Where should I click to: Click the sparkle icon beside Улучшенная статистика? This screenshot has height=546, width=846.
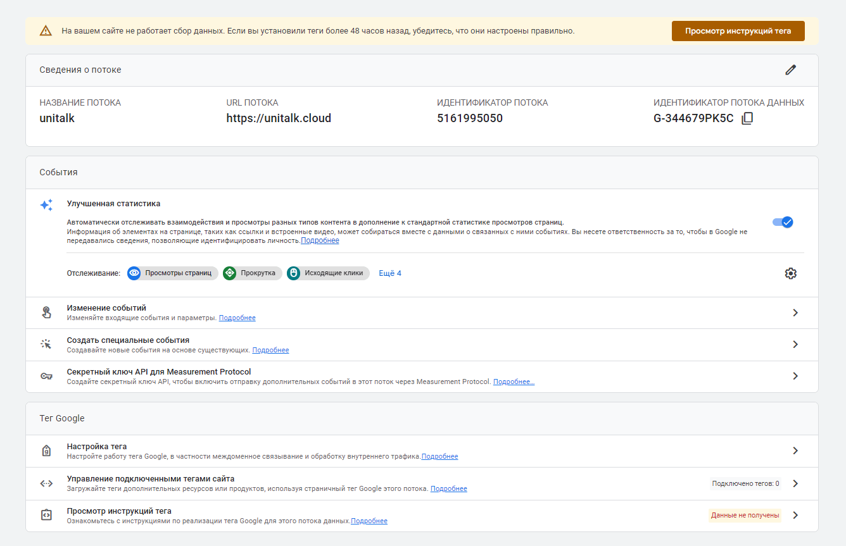pos(46,205)
